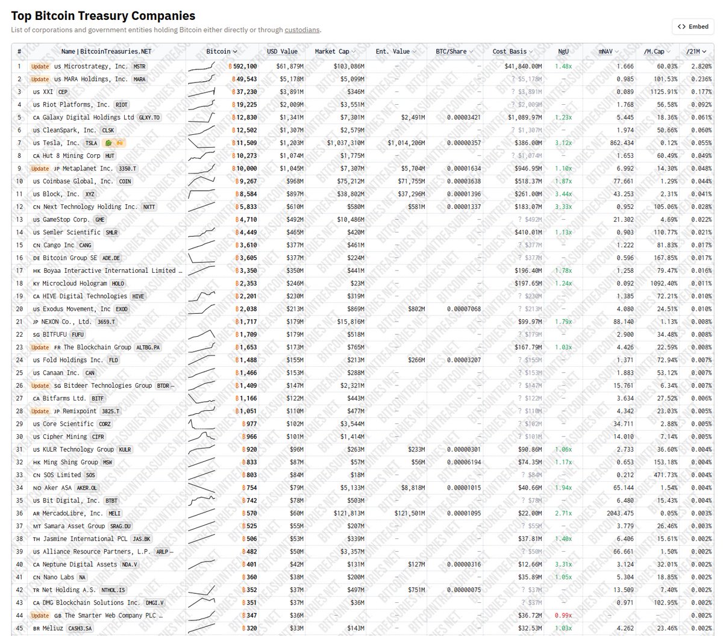
Task: Open the Méliuz company link
Action: click(x=54, y=628)
